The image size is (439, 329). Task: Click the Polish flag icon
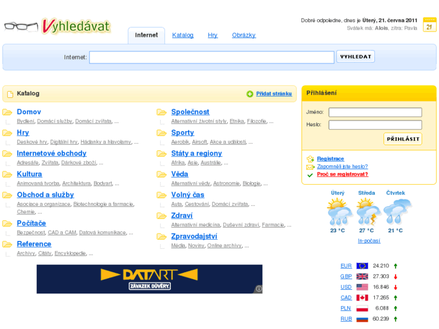tap(362, 308)
